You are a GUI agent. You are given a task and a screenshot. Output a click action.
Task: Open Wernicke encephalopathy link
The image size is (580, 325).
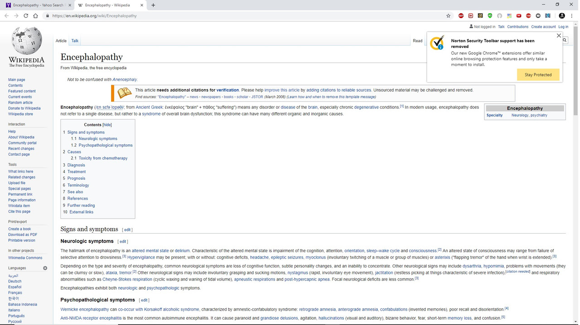click(85, 310)
